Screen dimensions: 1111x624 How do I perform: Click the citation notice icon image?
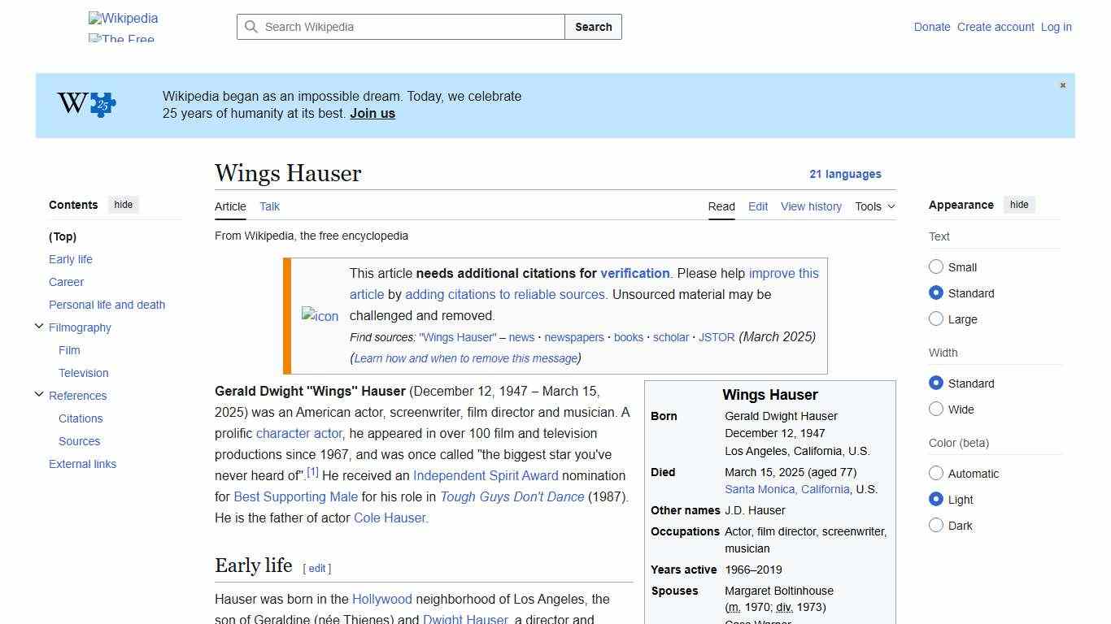(320, 316)
